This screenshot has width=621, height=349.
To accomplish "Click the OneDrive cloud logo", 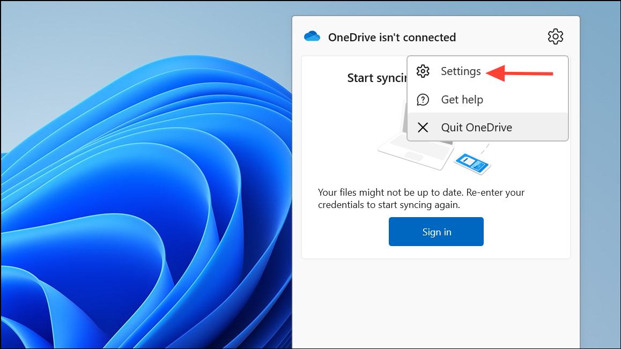I will [312, 36].
